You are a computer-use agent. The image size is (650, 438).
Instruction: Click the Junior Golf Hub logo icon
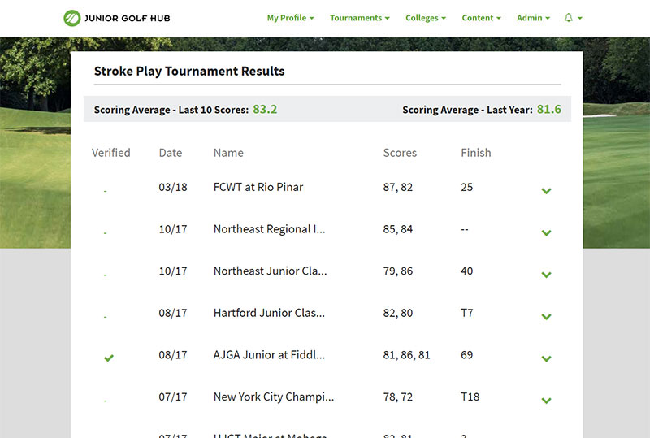pos(72,18)
